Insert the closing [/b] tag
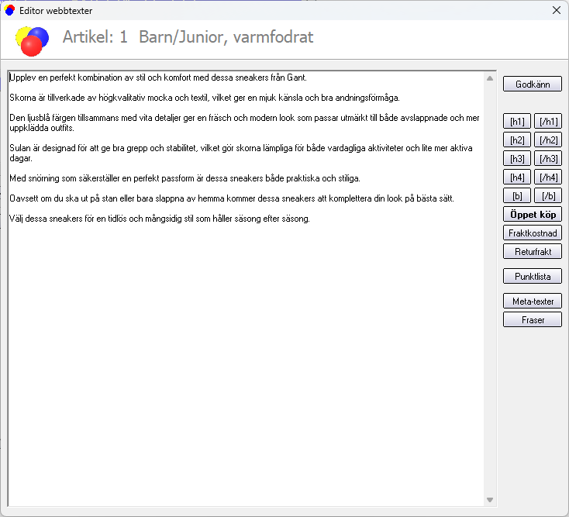This screenshot has width=569, height=517. click(x=548, y=196)
